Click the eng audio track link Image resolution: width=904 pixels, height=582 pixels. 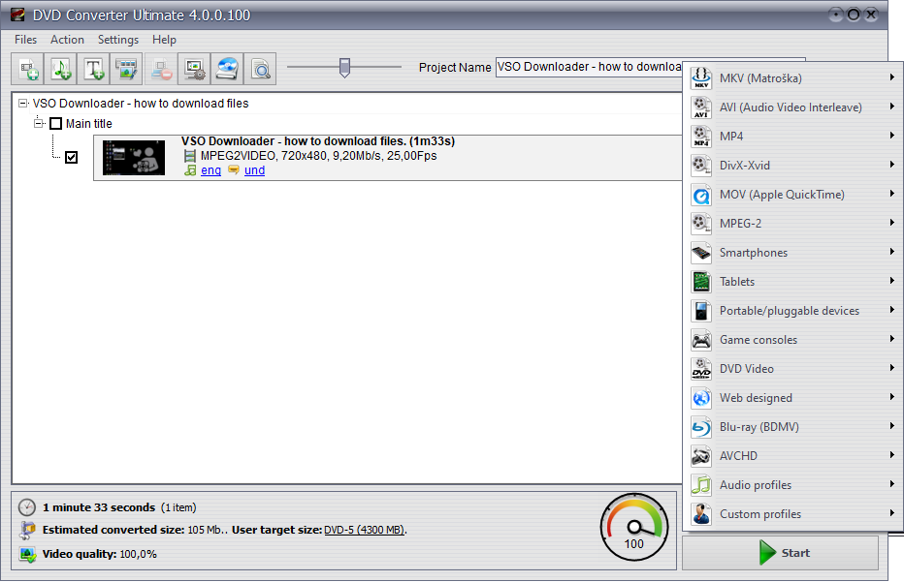211,170
